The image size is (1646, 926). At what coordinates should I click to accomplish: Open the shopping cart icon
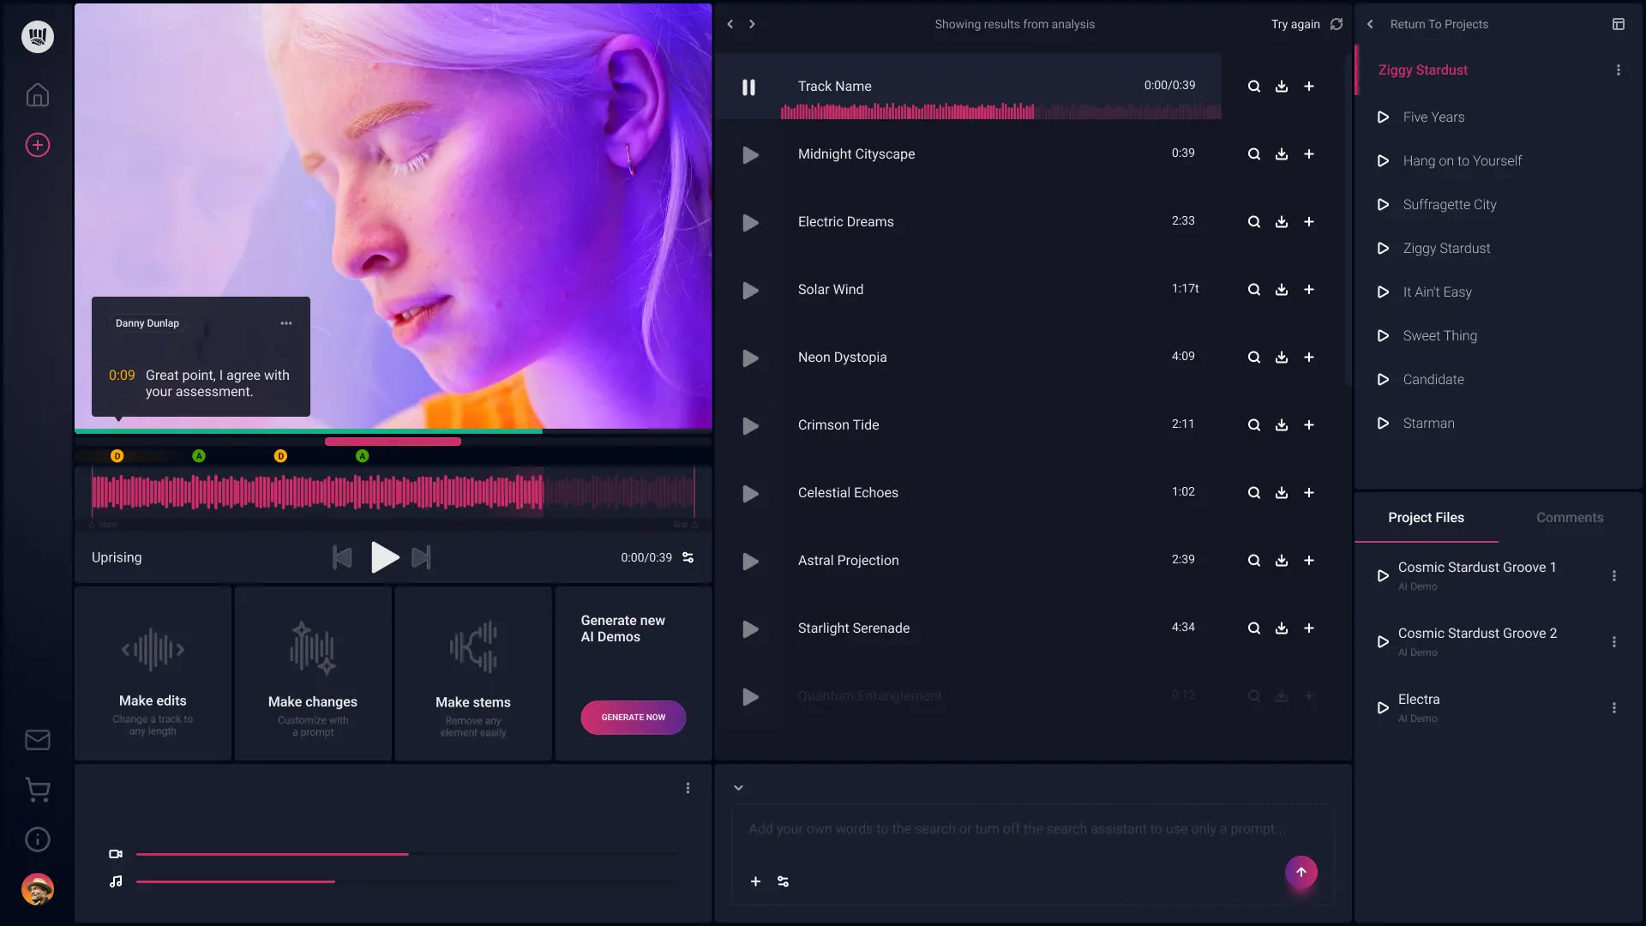(37, 790)
